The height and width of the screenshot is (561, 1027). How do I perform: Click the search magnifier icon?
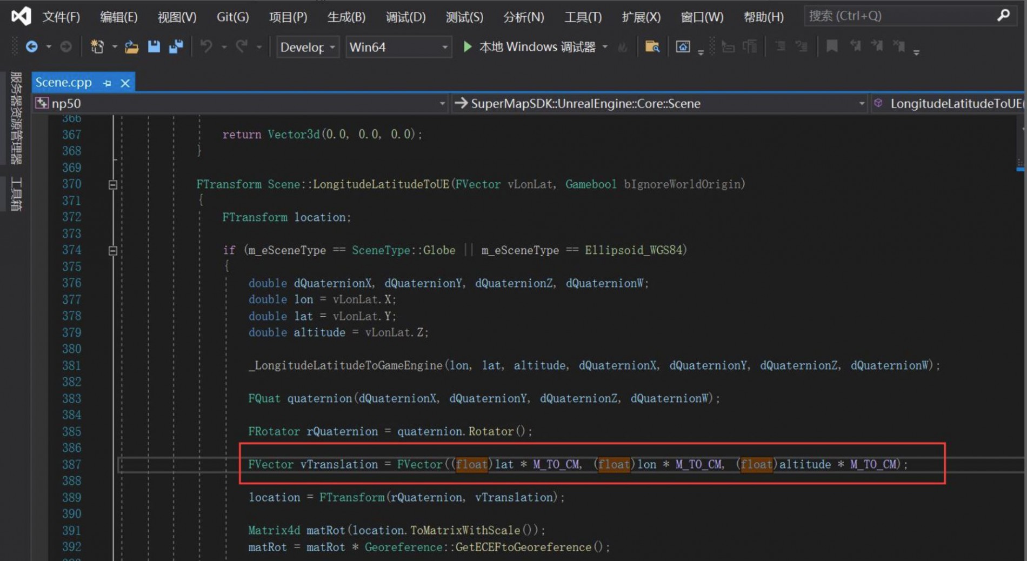pyautogui.click(x=1003, y=16)
